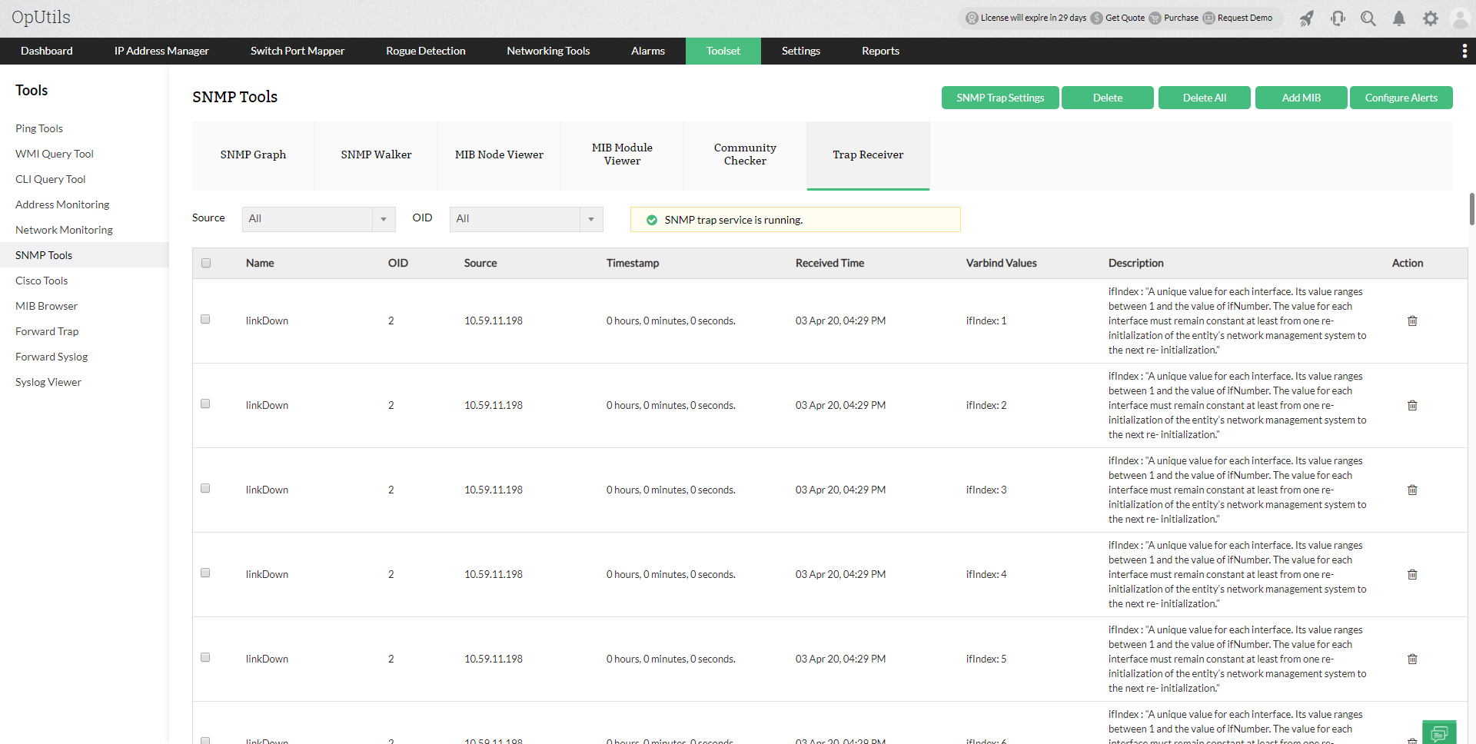The height and width of the screenshot is (744, 1476).
Task: Open the search icon in the top bar
Action: pyautogui.click(x=1368, y=18)
